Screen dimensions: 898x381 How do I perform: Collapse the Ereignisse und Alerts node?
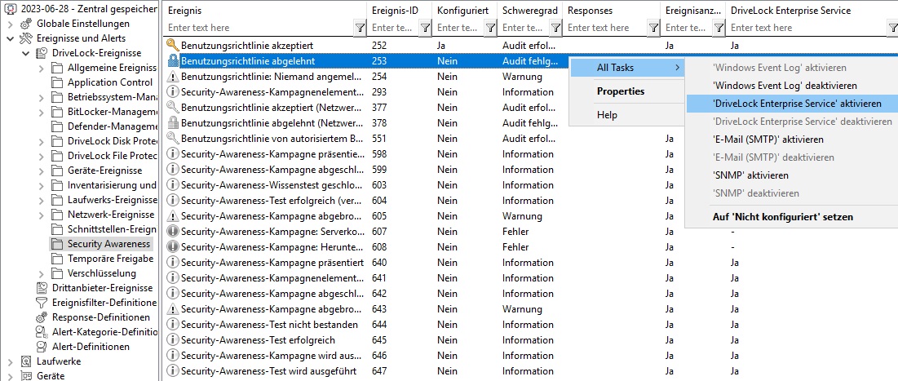click(11, 38)
